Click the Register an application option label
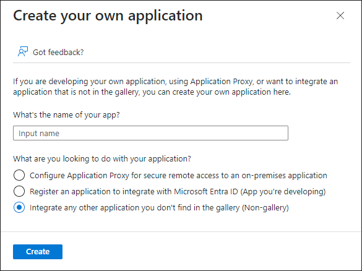Screen dimensions: 362x271 (178, 192)
